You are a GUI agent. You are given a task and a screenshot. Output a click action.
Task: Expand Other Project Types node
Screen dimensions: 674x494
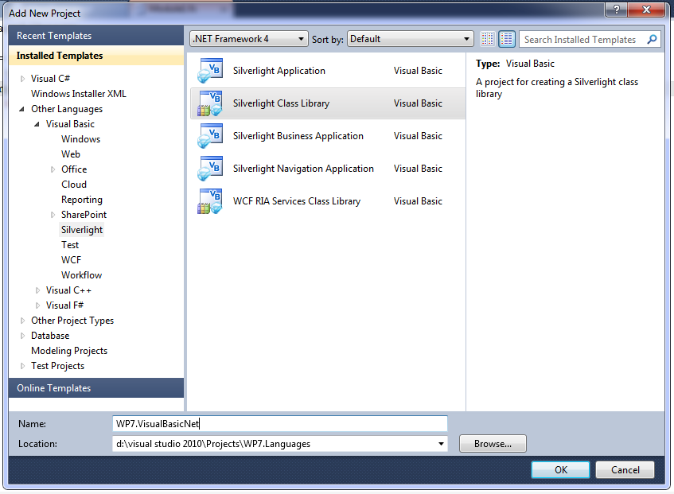point(22,321)
